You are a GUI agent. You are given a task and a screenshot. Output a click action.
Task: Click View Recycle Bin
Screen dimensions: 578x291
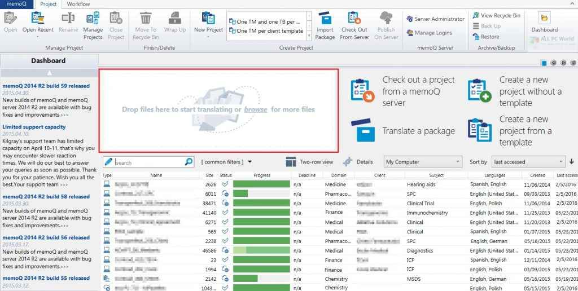[496, 15]
